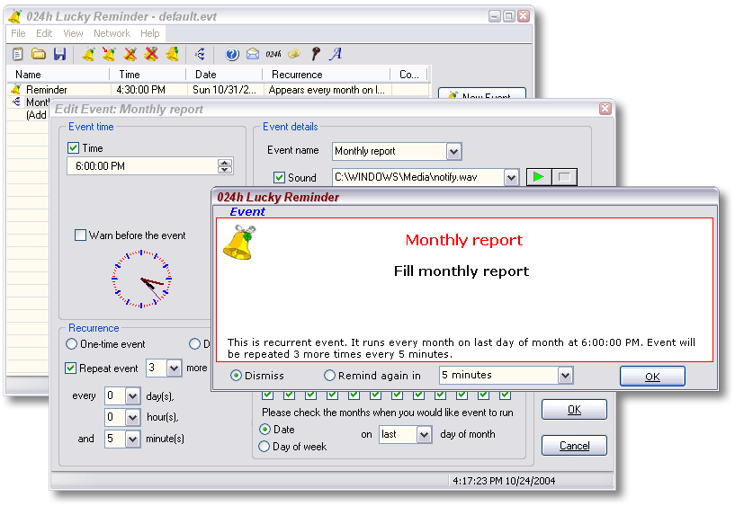Open help via the blue question mark icon
The height and width of the screenshot is (506, 735).
point(231,54)
